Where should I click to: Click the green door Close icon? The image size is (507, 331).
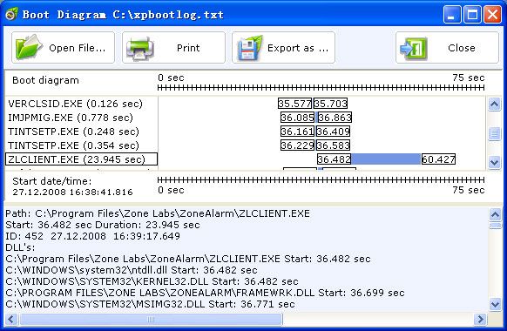pyautogui.click(x=414, y=49)
